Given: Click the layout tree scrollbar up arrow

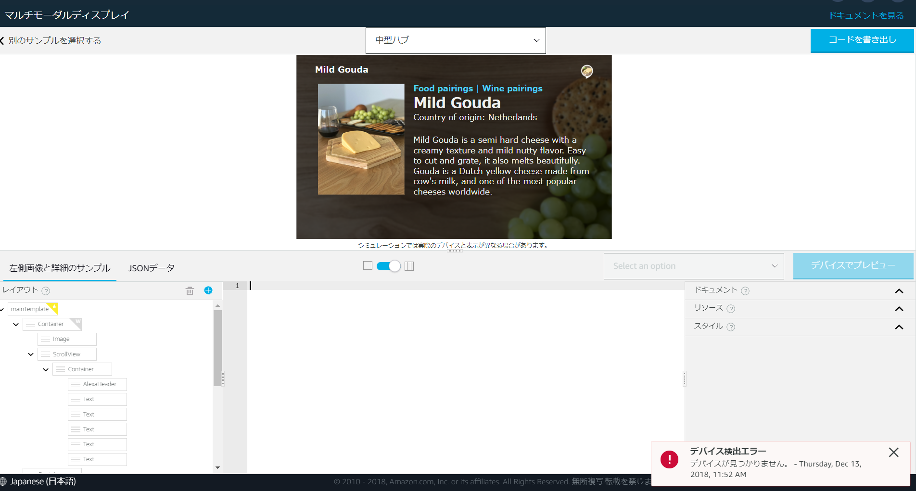Looking at the screenshot, I should point(217,305).
